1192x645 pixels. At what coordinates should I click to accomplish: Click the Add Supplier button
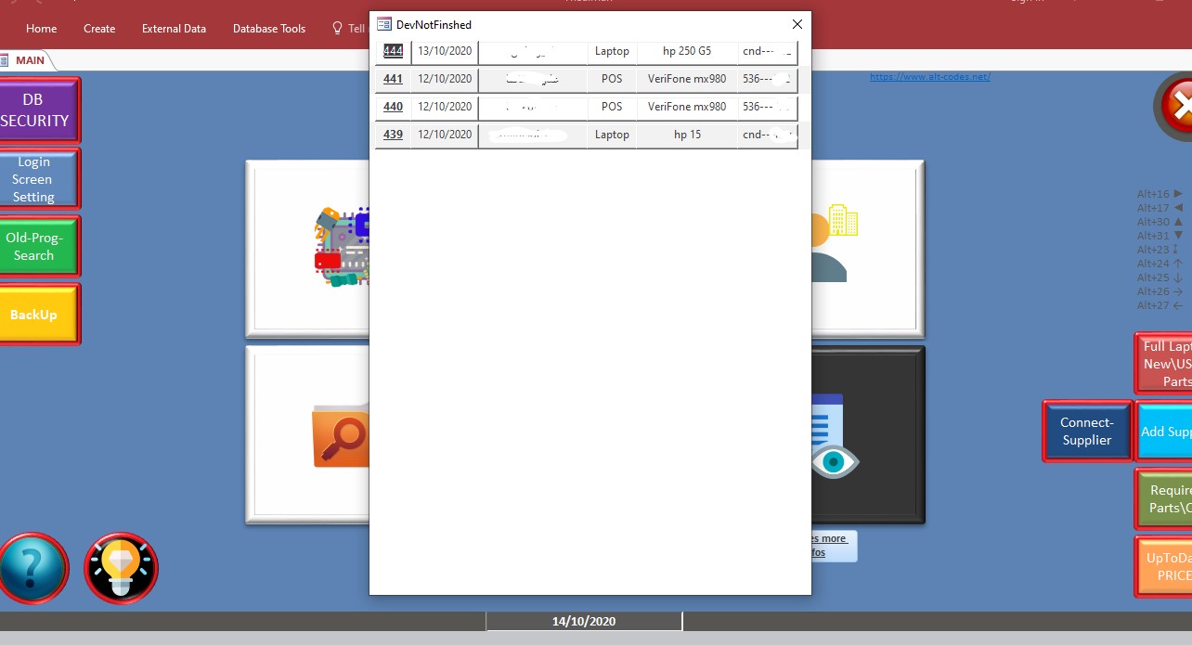point(1165,431)
